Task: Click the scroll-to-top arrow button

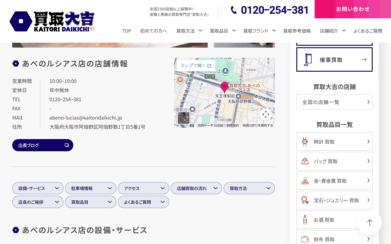Action: pyautogui.click(x=370, y=223)
